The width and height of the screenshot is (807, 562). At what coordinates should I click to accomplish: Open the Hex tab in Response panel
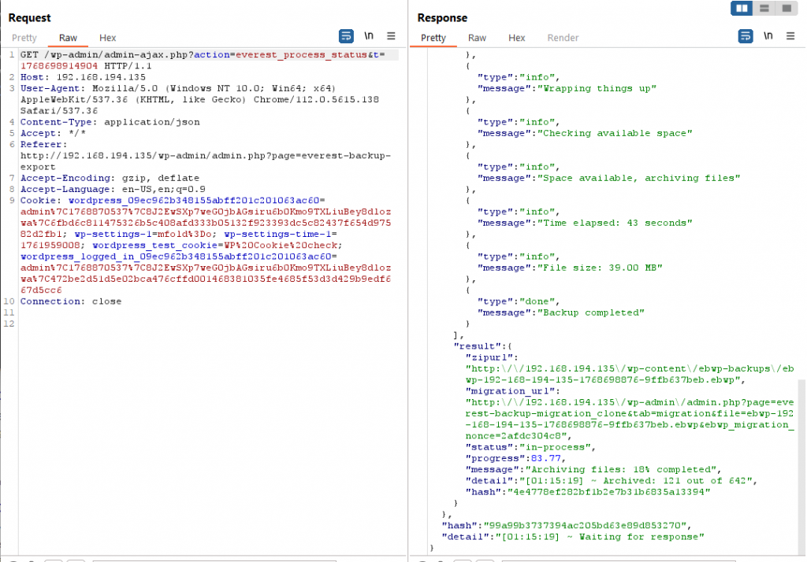[517, 38]
